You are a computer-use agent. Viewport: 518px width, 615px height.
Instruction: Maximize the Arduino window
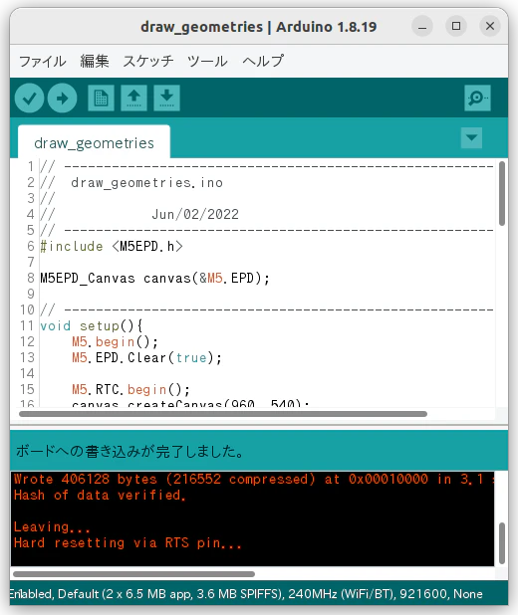pyautogui.click(x=456, y=26)
